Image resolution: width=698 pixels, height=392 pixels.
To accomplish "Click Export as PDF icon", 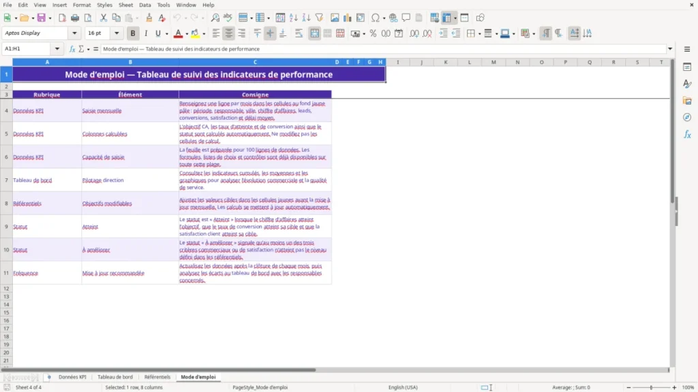I will [62, 18].
